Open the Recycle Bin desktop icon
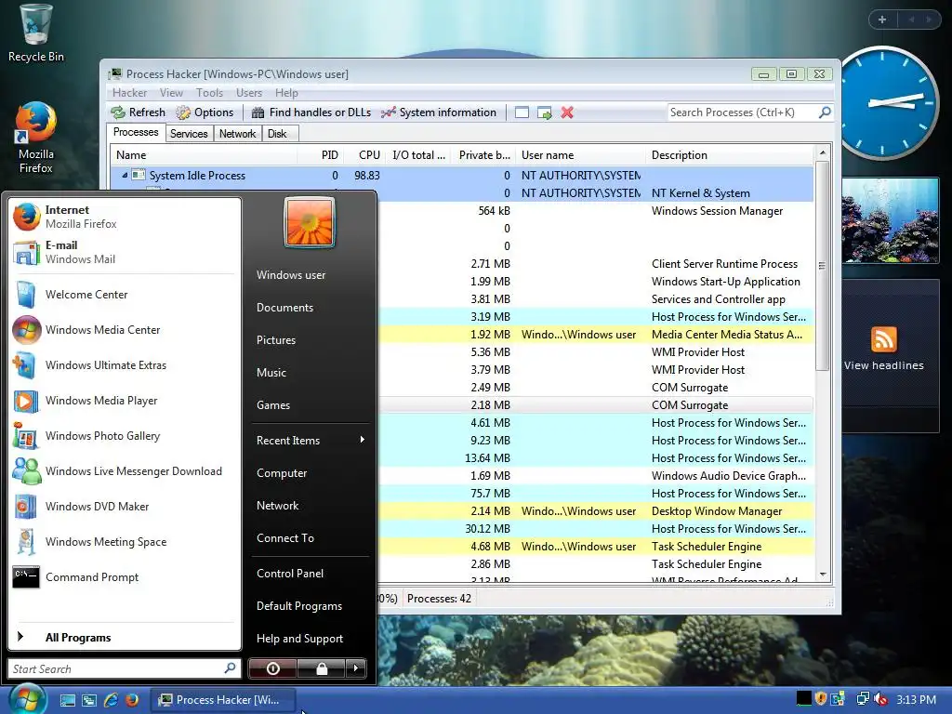Viewport: 952px width, 714px height. [x=36, y=33]
